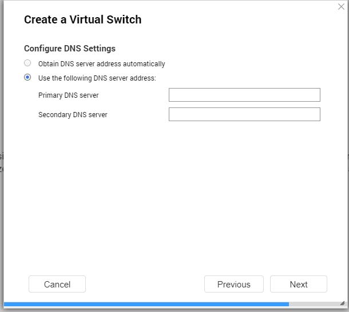This screenshot has width=349, height=312.
Task: Click the "Obtain DNS server address automatically" label text
Action: click(x=101, y=64)
